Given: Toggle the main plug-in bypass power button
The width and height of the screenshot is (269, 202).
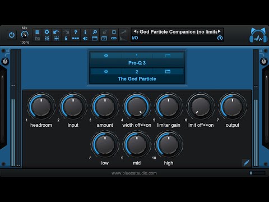Looking at the screenshot, I should (12, 35).
